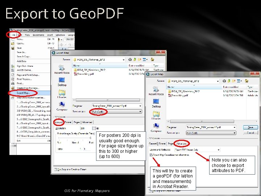261x196 pixels.
Task: Go to Desktop in behind Export Map dialog
Action: coord(62,82)
